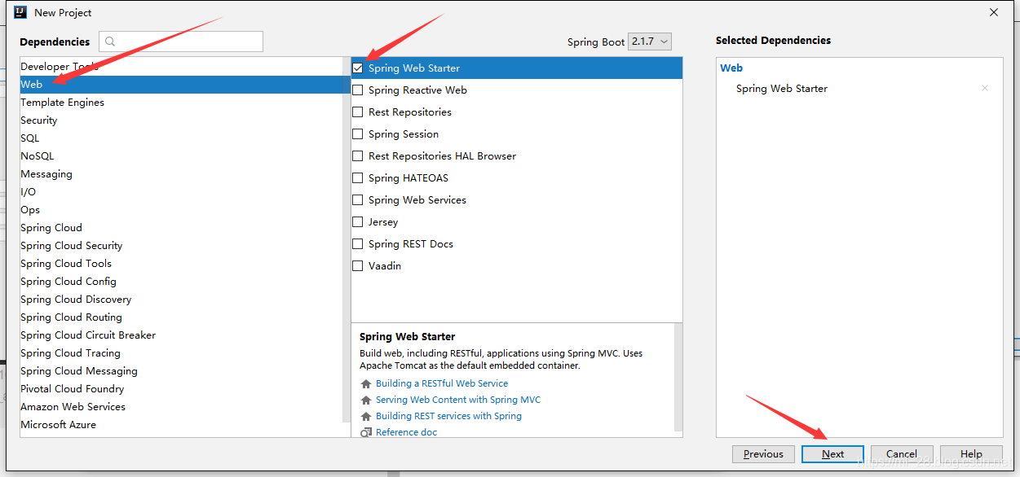The width and height of the screenshot is (1020, 477).
Task: Open Serving Web Content with Spring MVC link
Action: coord(458,400)
